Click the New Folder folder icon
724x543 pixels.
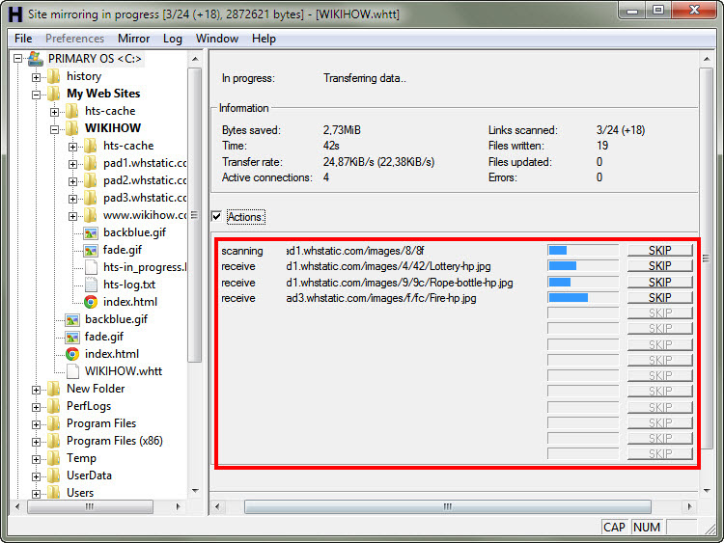click(54, 389)
